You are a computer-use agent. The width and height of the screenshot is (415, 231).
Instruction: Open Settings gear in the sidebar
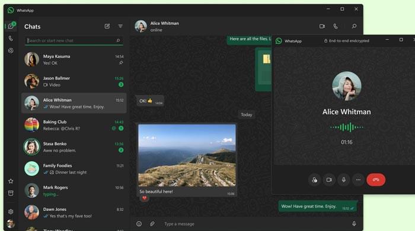pyautogui.click(x=11, y=211)
